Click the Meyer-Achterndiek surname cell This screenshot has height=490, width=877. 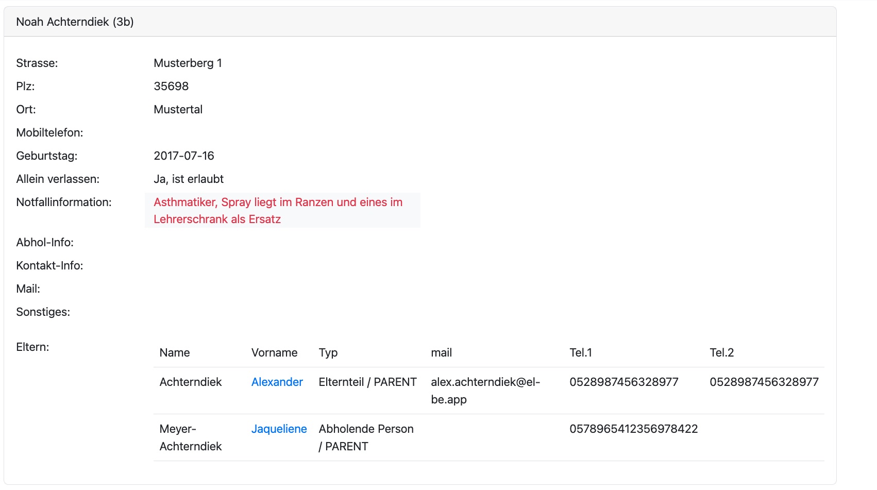[190, 437]
